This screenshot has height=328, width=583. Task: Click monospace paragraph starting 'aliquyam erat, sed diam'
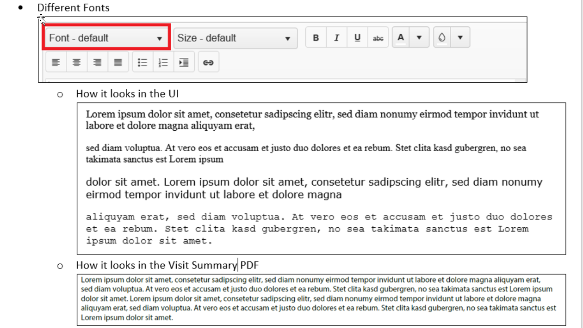319,229
